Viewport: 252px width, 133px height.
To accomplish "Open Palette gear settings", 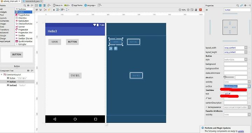I will pyautogui.click(x=28, y=5).
